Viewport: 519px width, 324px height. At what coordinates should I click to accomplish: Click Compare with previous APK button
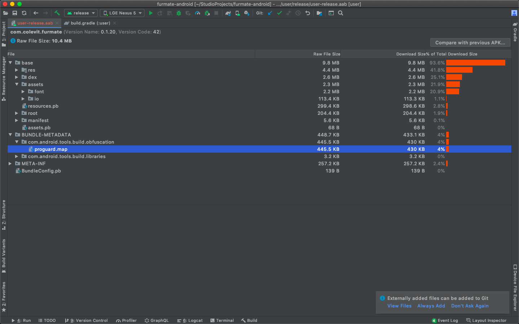[x=470, y=42]
